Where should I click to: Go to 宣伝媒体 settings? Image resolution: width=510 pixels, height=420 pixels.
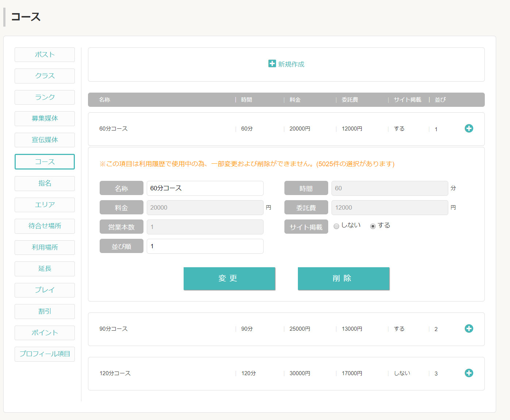[45, 140]
